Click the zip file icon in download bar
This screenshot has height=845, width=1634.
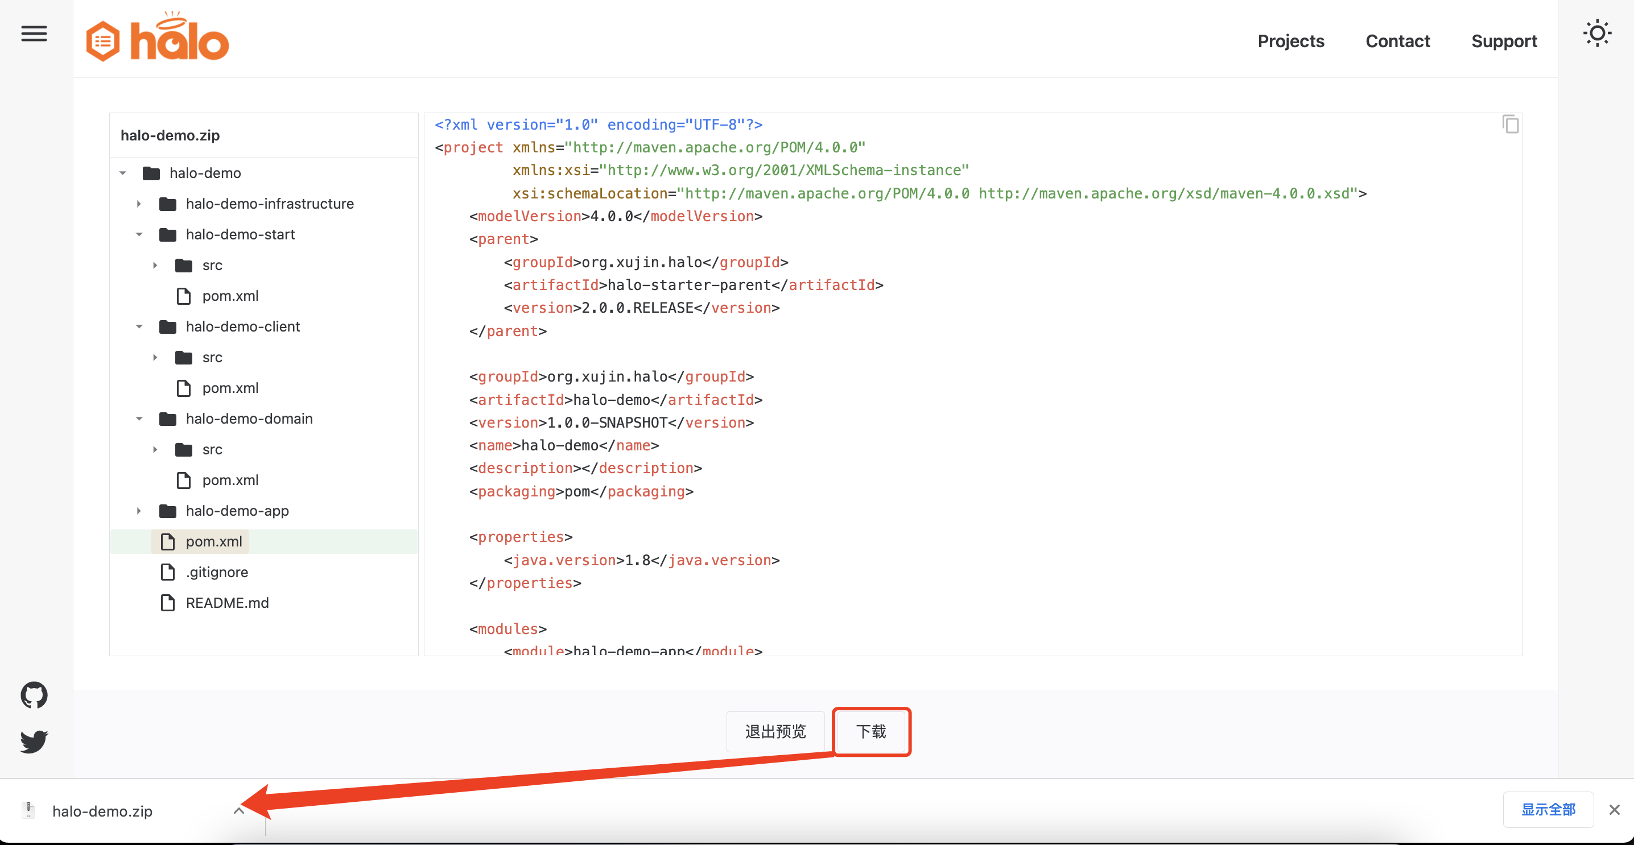pyautogui.click(x=28, y=811)
